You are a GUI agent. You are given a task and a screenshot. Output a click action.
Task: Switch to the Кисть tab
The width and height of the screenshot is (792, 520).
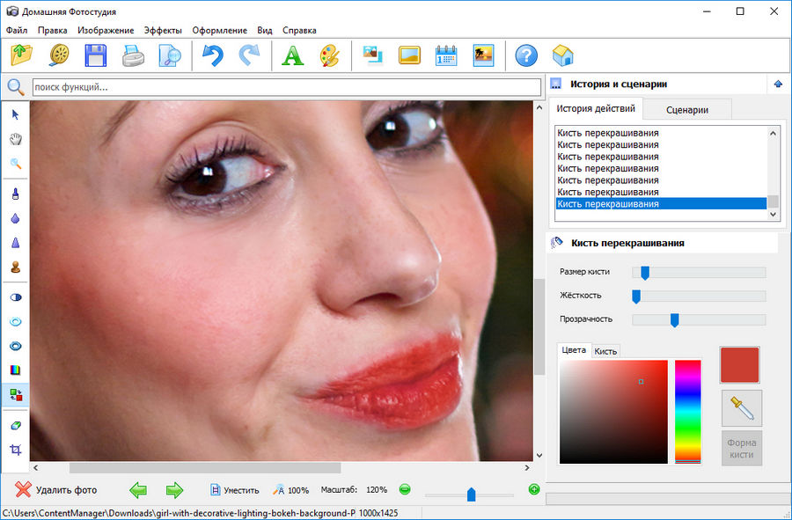click(x=605, y=351)
